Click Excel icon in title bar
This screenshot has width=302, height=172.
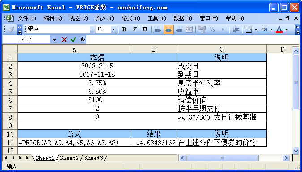pyautogui.click(x=6, y=7)
